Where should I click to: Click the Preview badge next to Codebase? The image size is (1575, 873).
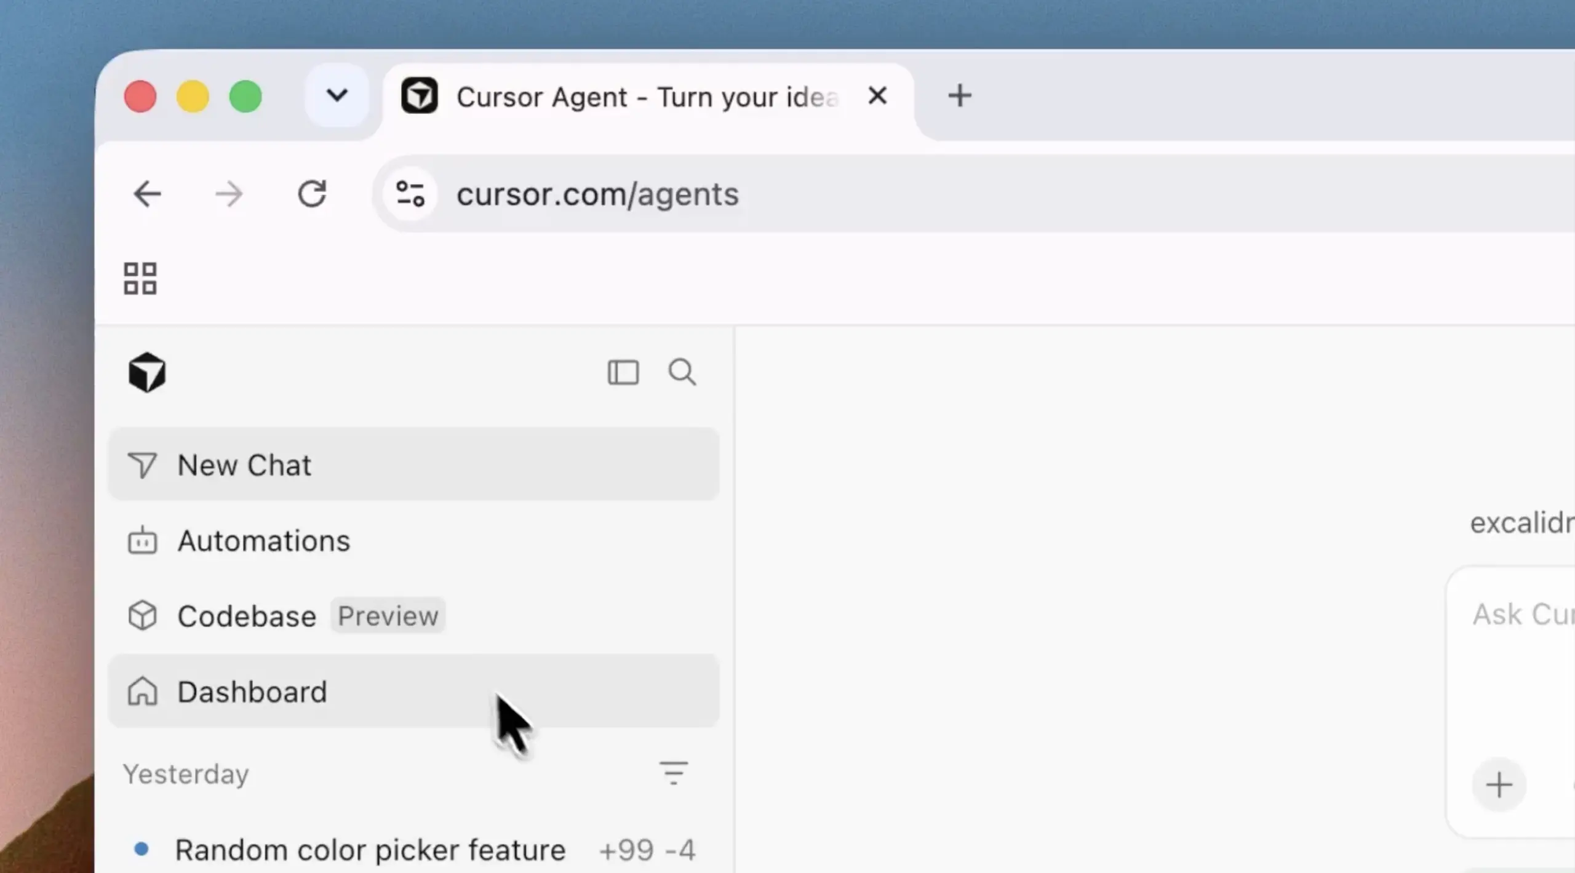388,616
